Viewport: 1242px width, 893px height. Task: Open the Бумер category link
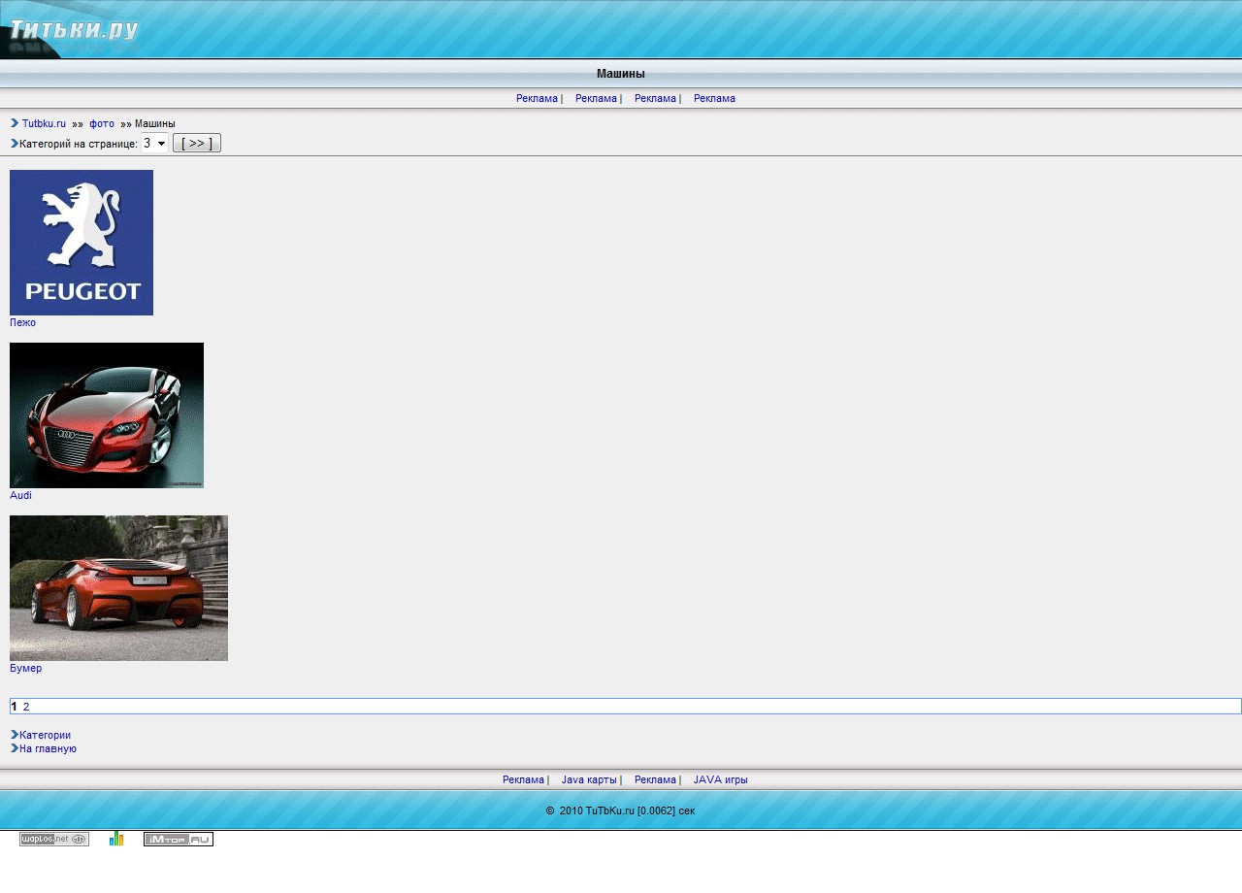coord(25,668)
